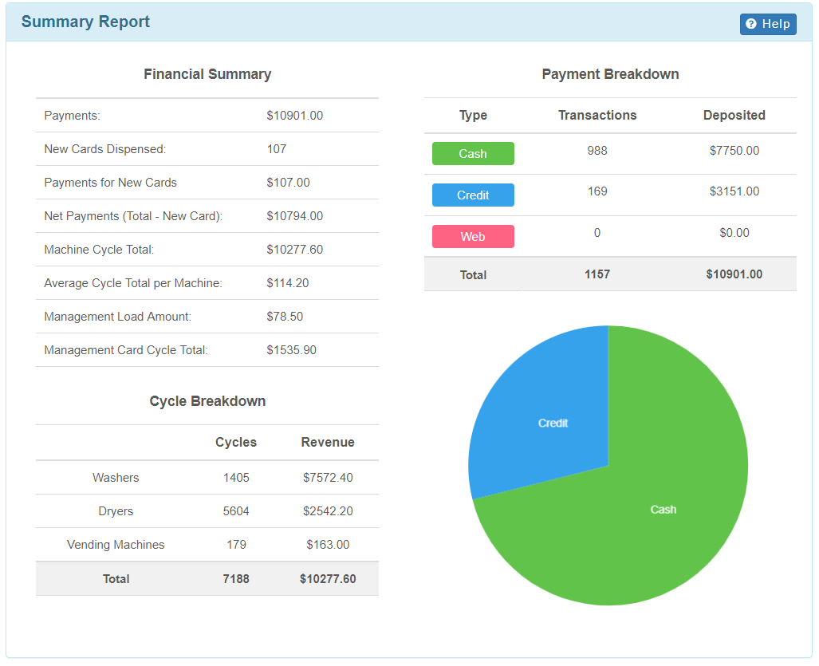Select the green Cash payment label
This screenshot has height=666, width=819.
tap(473, 154)
